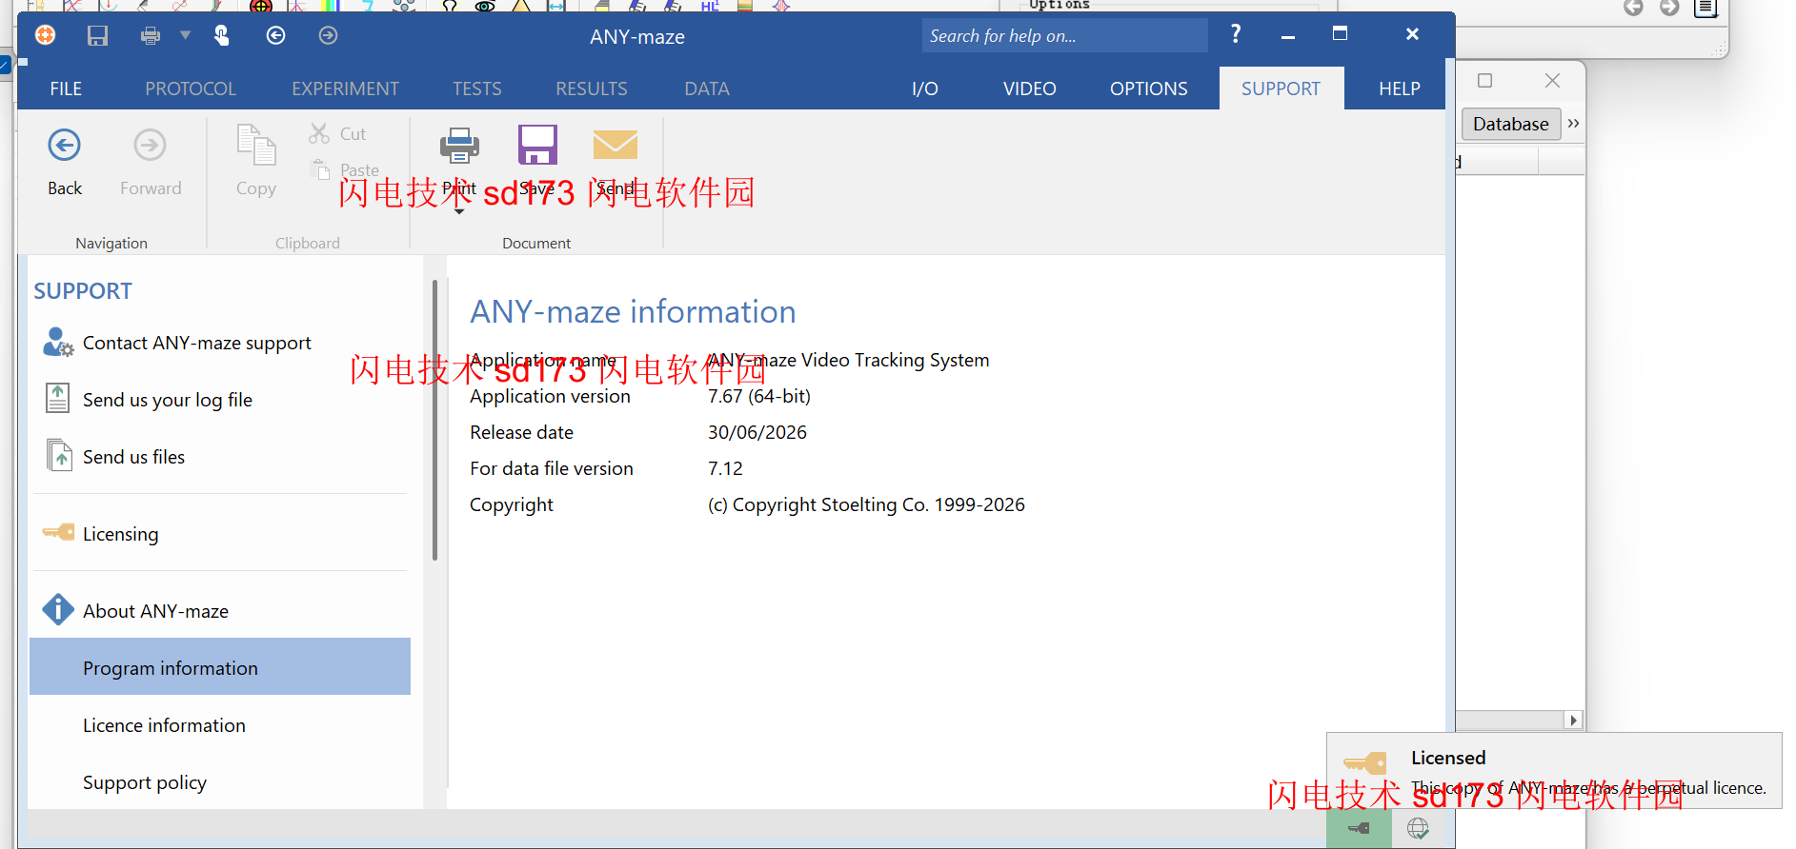Click the blue info diamond icon beside About ANY-maze
Screen dimensions: 1796x849
[x=58, y=609]
